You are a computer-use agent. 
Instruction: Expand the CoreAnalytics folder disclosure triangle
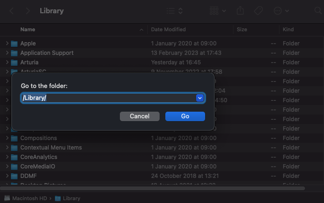7,157
